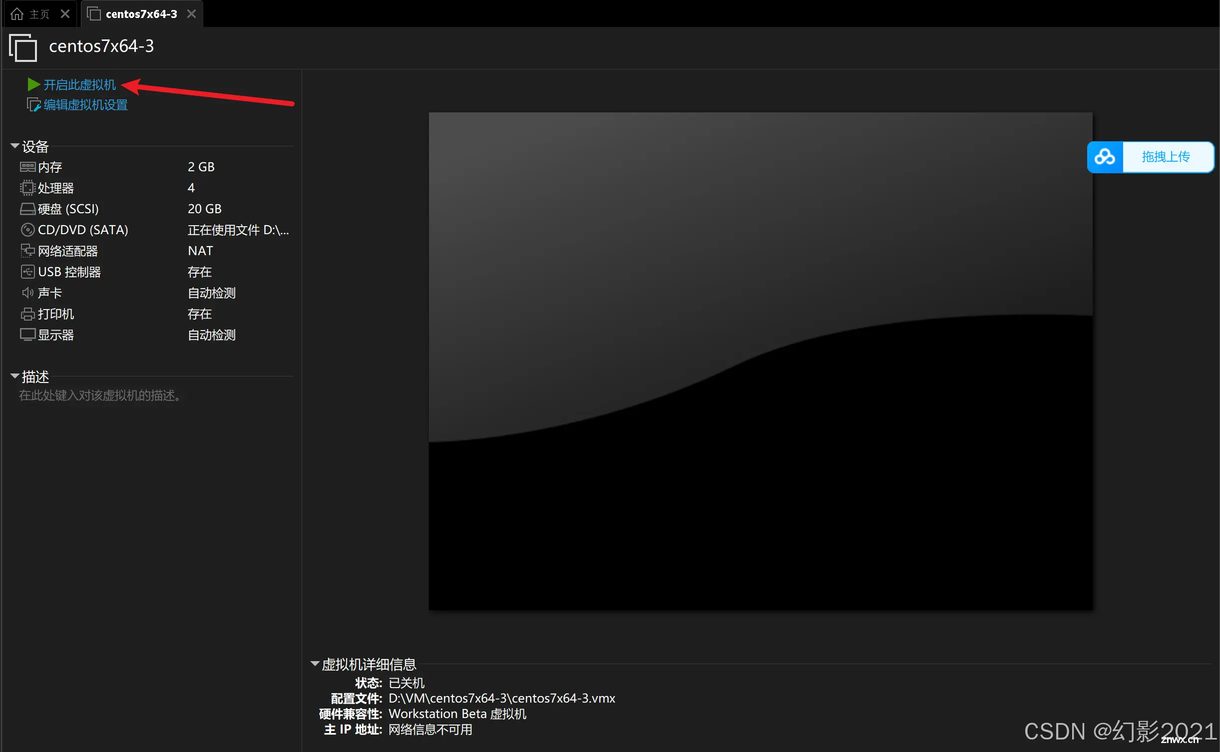The width and height of the screenshot is (1220, 752).
Task: Click the network adapter (网络适配器) icon
Action: tap(27, 251)
